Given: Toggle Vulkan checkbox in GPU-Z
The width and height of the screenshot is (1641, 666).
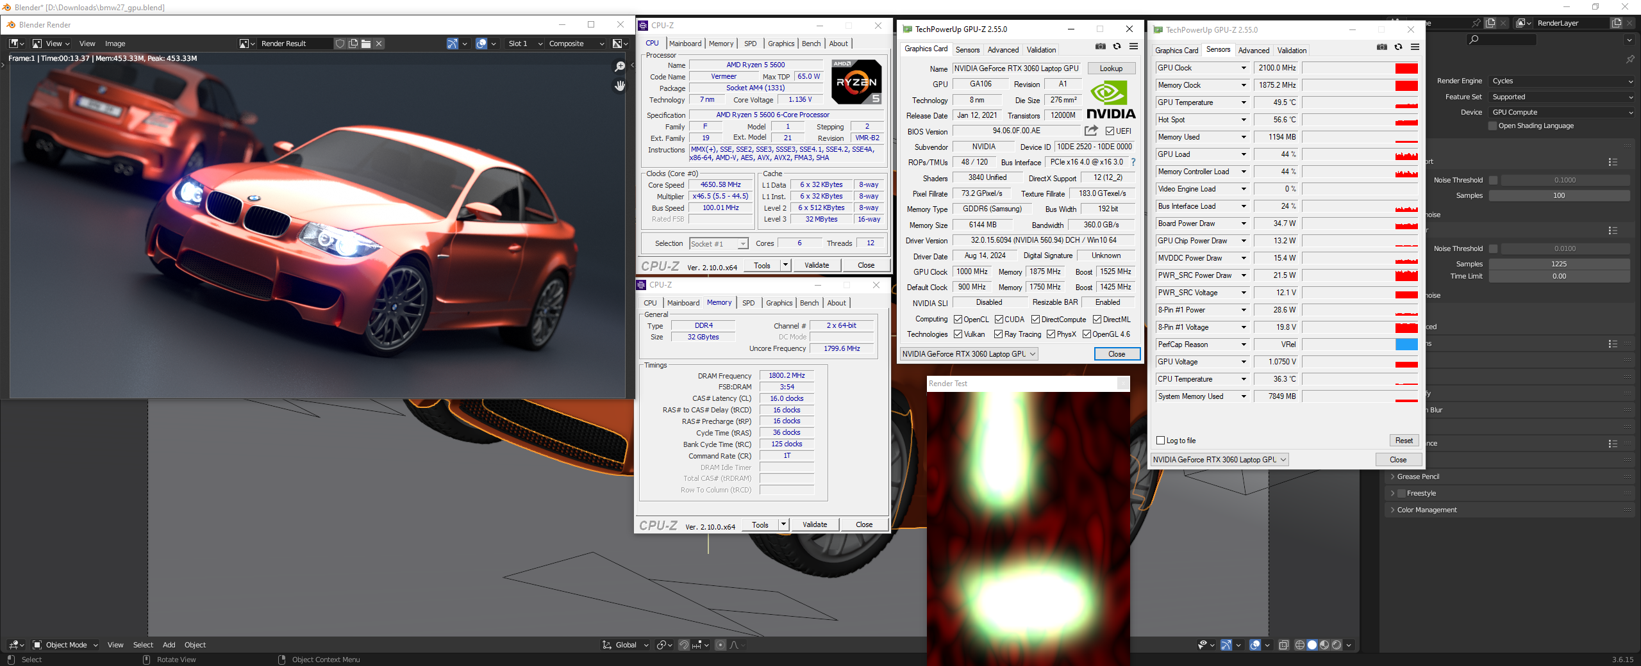Looking at the screenshot, I should (958, 334).
